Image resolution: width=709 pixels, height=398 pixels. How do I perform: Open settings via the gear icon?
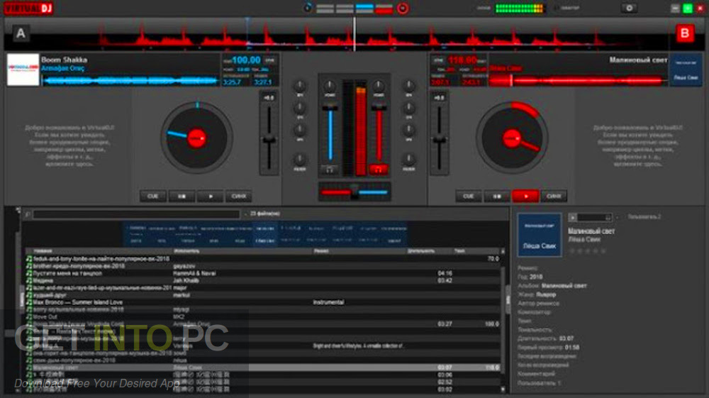point(629,8)
